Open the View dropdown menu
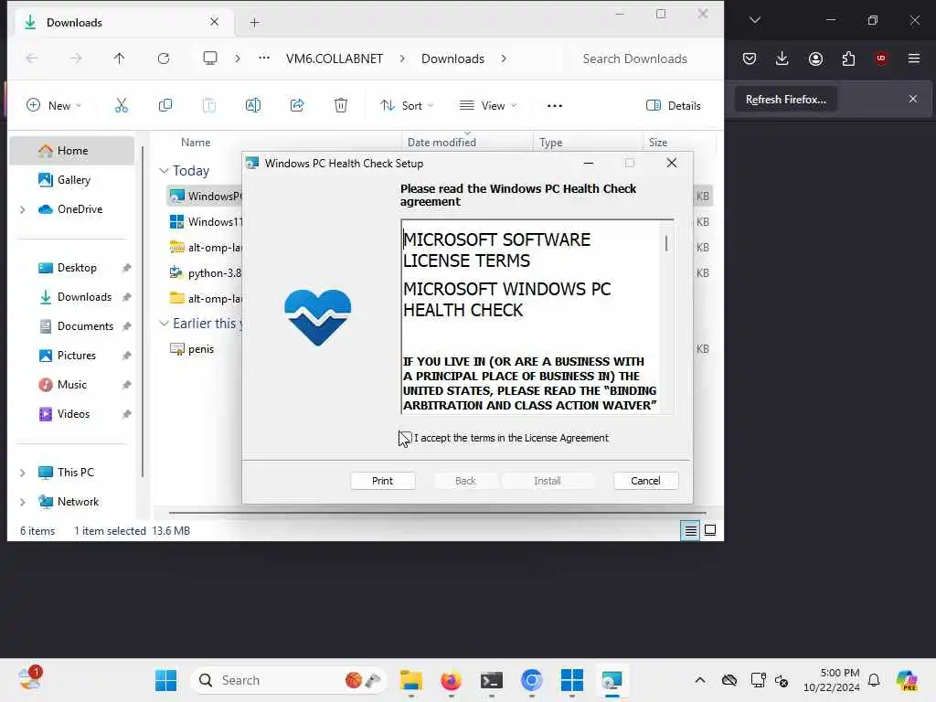 [488, 106]
